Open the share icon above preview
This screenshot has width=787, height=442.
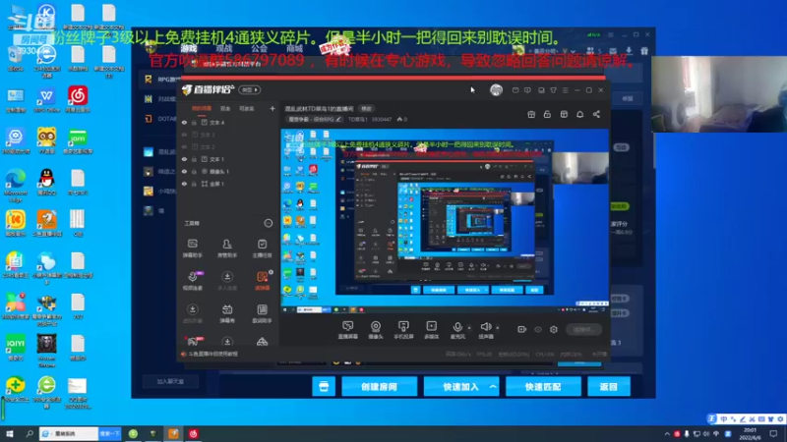pyautogui.click(x=596, y=114)
